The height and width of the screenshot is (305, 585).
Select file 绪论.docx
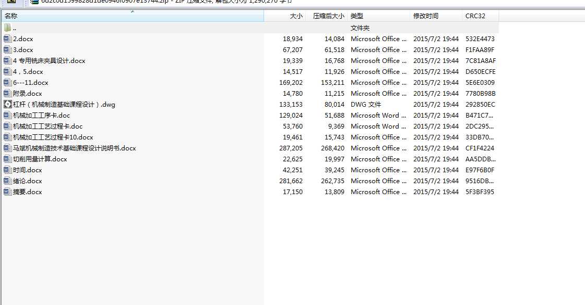click(x=28, y=181)
